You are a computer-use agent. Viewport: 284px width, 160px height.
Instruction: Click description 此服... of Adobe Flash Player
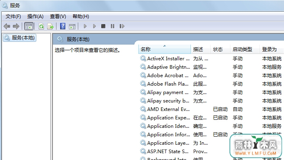(200, 84)
